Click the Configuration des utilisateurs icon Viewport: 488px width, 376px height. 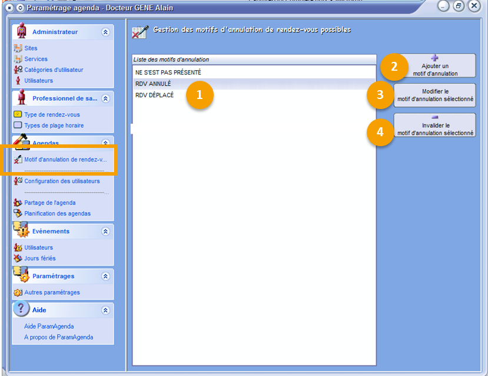pos(18,181)
